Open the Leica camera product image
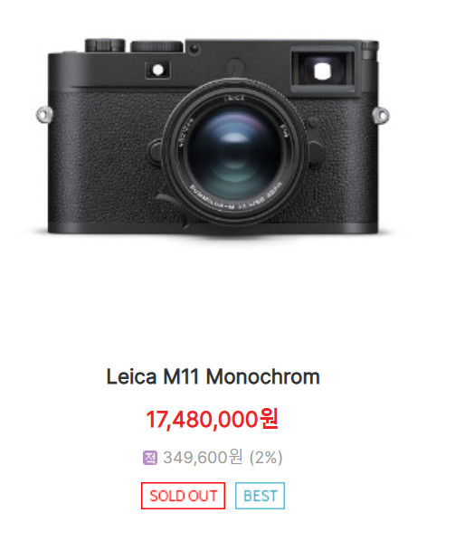The width and height of the screenshot is (455, 560). (x=213, y=136)
